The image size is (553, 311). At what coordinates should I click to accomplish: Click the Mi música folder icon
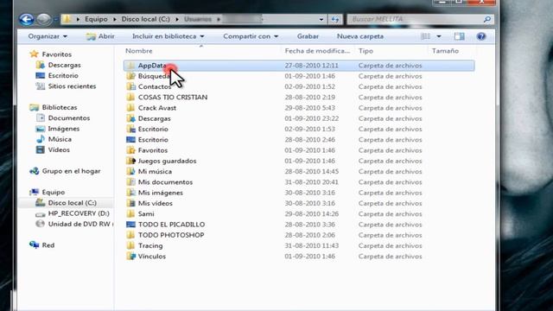[130, 171]
